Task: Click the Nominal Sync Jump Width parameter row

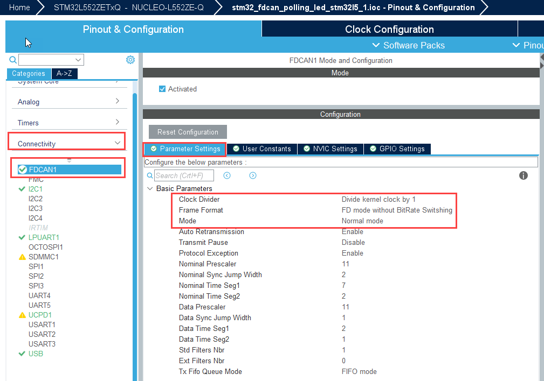Action: point(340,274)
